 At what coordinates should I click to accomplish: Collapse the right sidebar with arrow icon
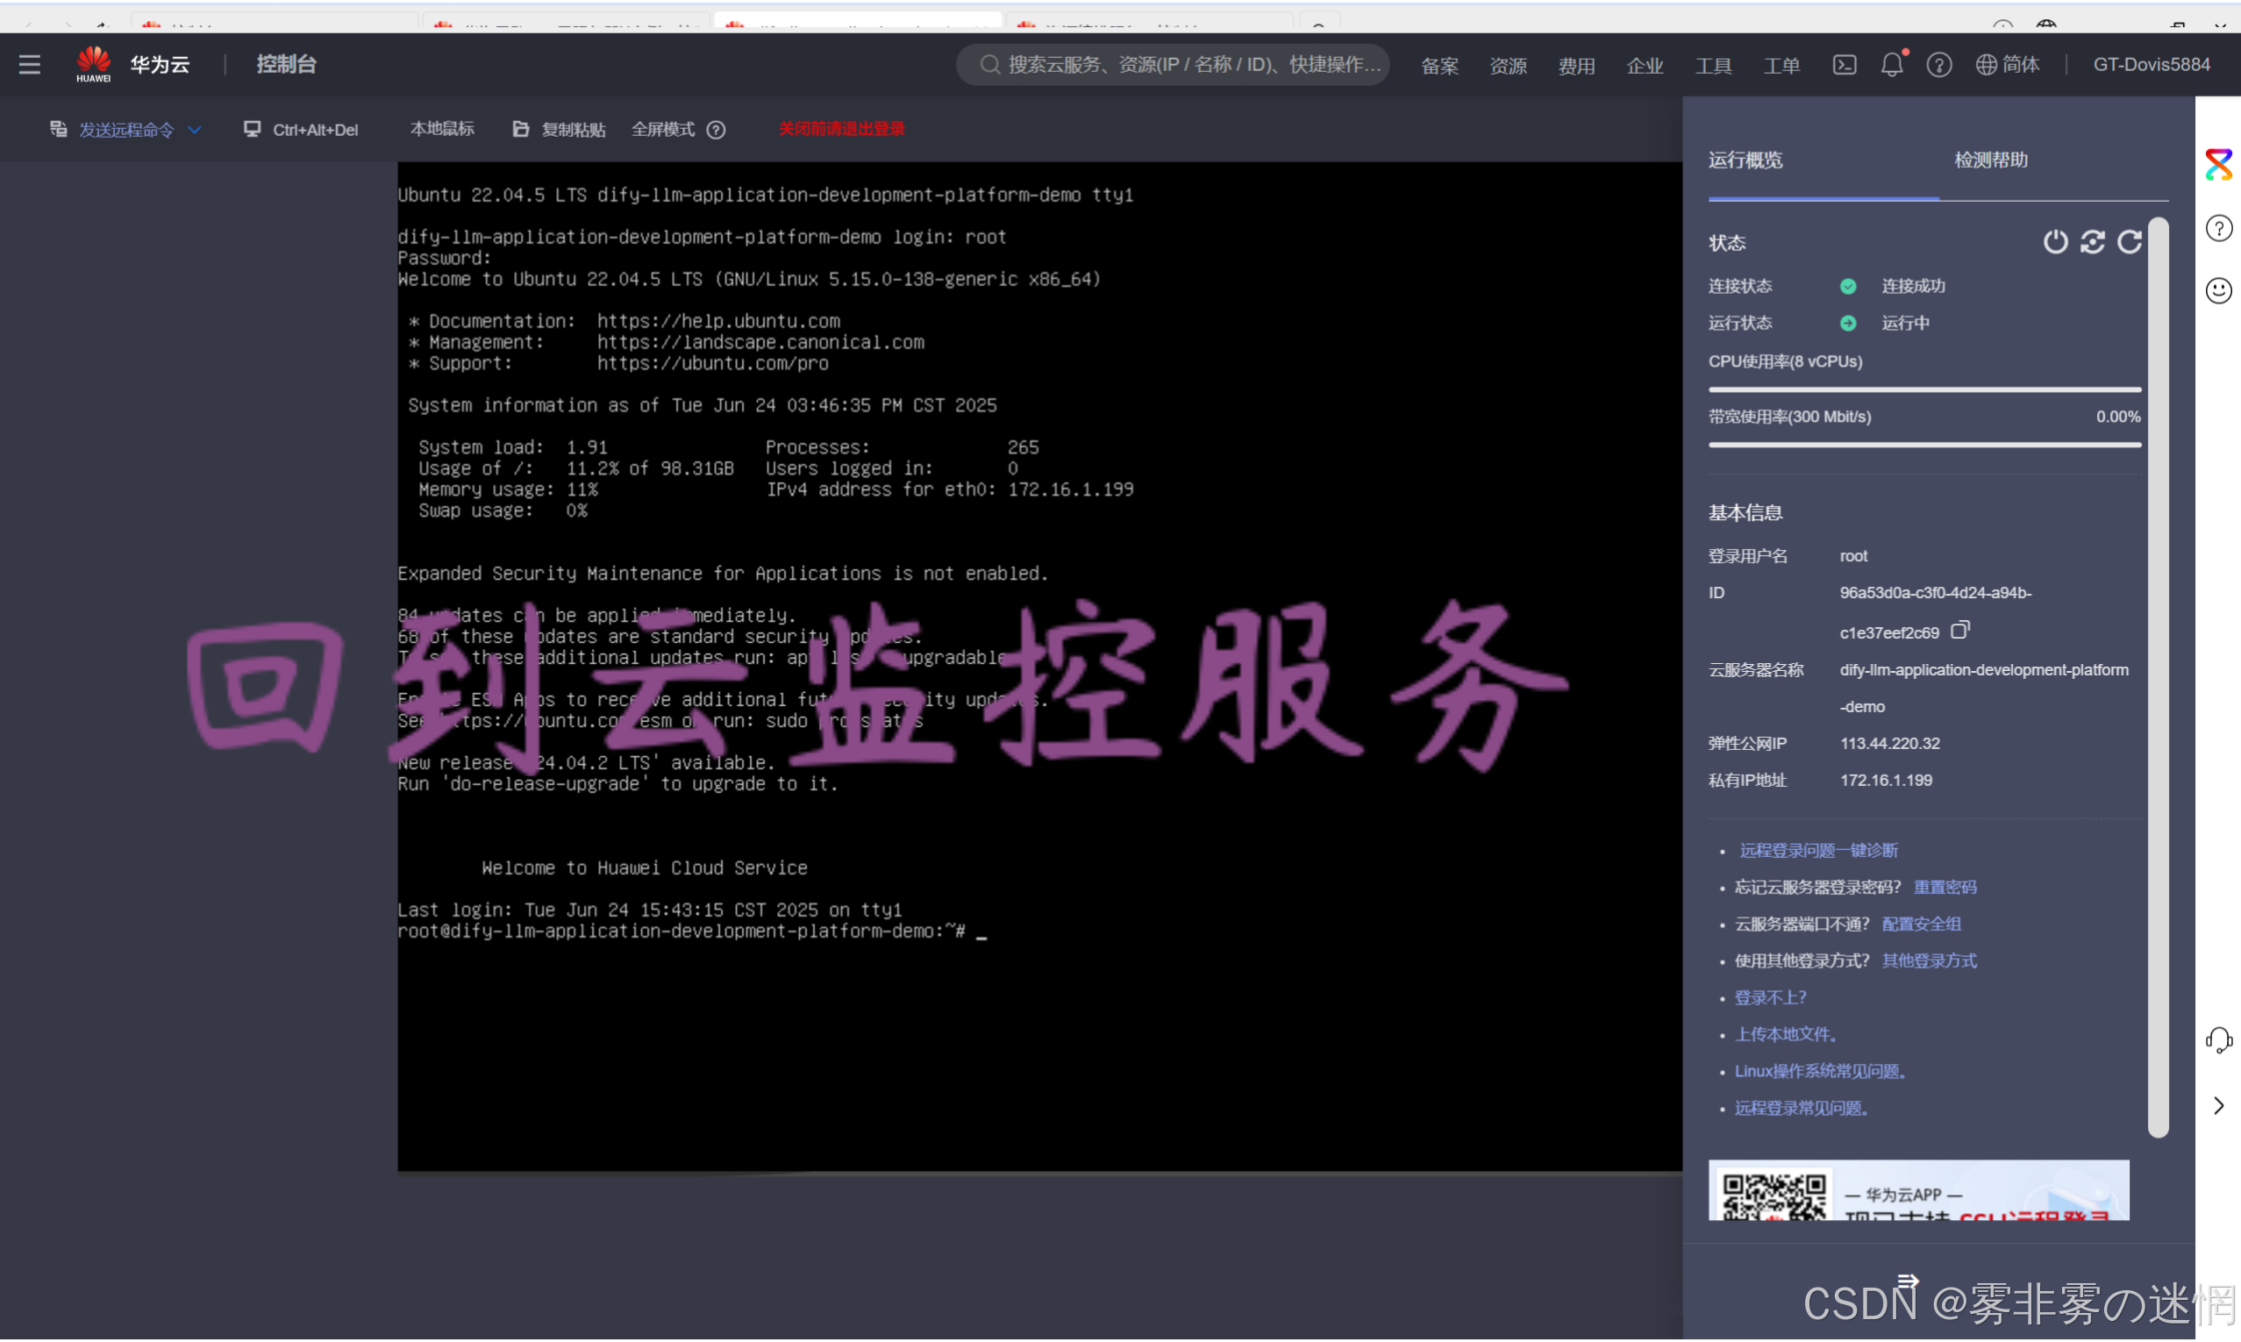pos(2218,1107)
